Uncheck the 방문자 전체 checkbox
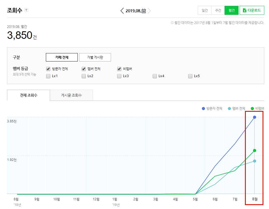The image size is (269, 209). click(48, 69)
